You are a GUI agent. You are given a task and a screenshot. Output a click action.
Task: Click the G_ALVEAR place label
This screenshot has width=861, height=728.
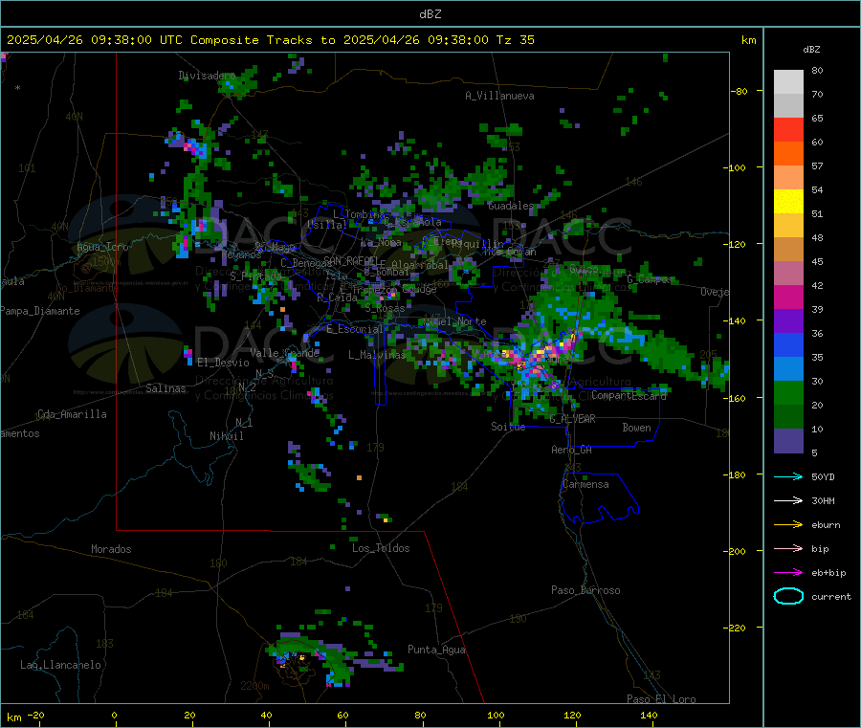point(572,419)
